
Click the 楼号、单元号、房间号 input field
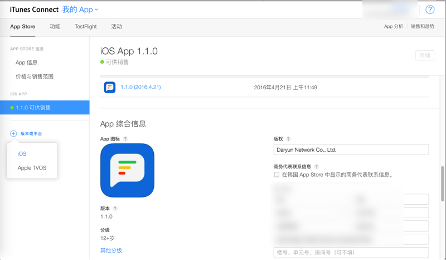351,253
